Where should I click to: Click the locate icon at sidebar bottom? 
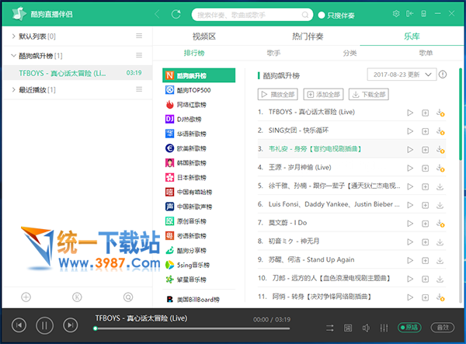point(128,297)
